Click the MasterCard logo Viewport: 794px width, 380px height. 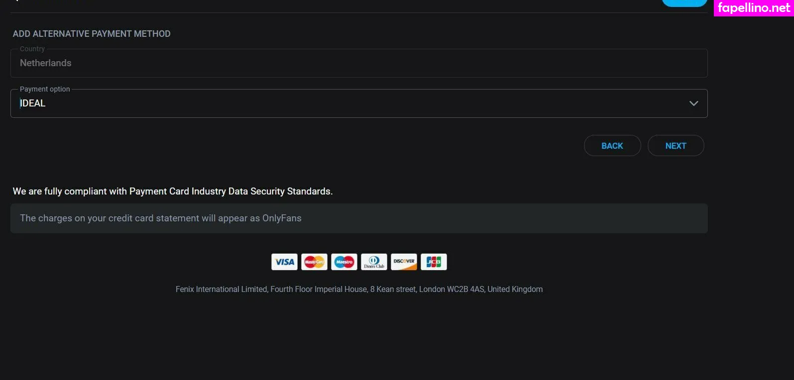click(x=314, y=262)
